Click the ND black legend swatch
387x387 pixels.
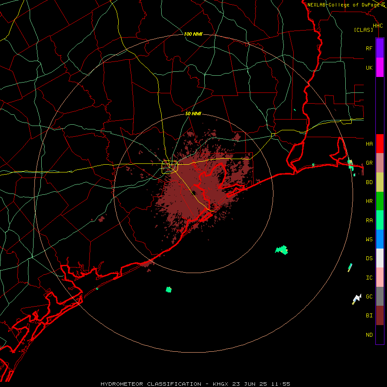380,335
